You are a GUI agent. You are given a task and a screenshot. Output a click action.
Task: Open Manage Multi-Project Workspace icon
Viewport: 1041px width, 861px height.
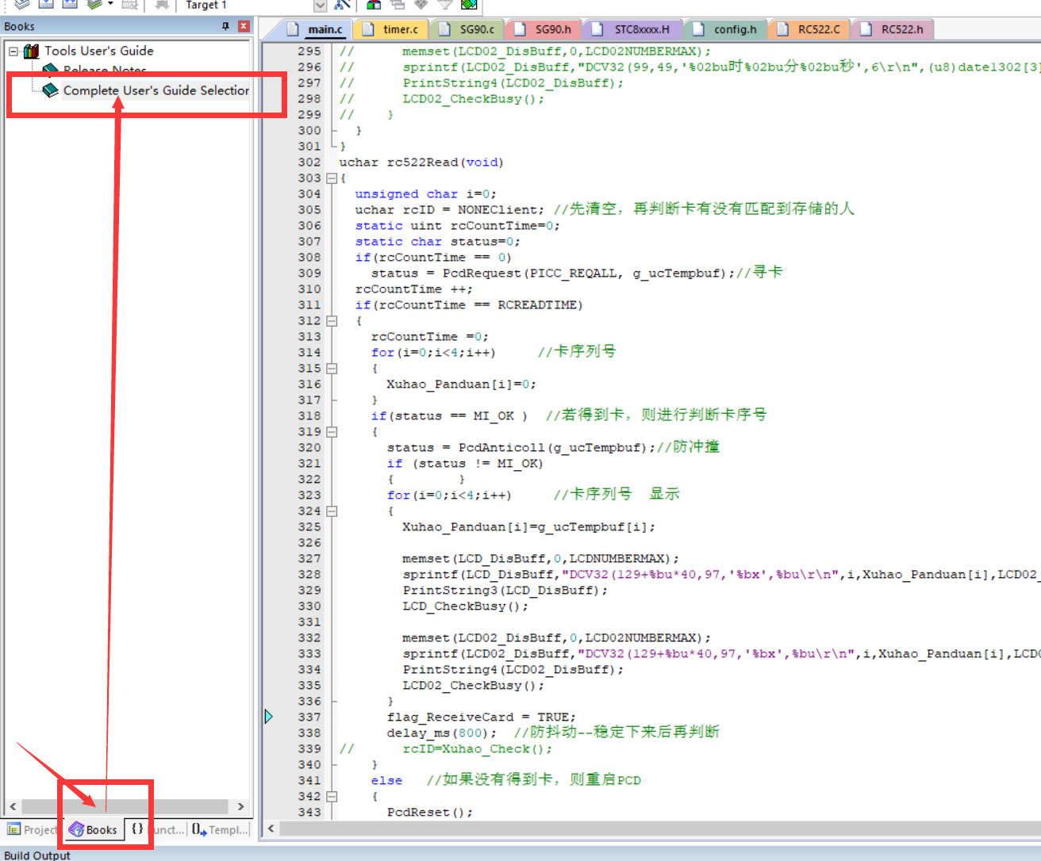click(x=398, y=5)
